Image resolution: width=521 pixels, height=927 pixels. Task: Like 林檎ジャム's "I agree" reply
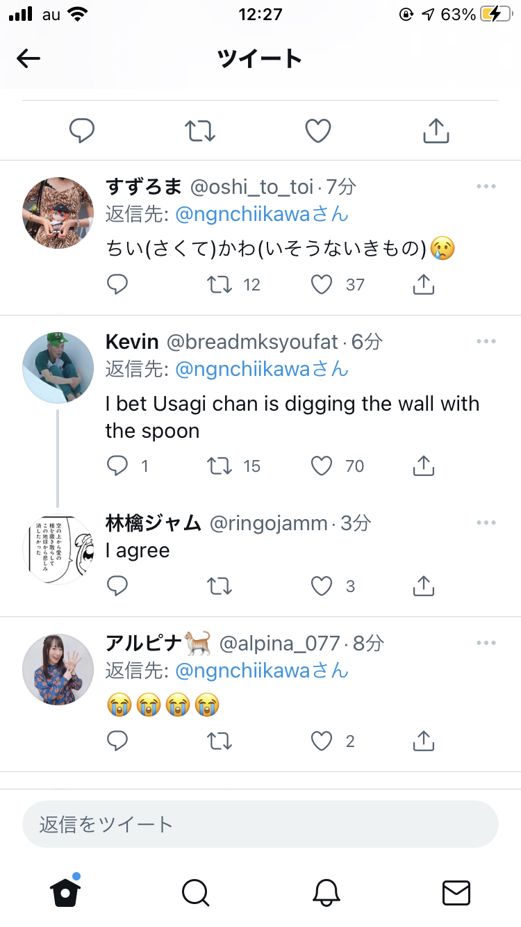click(322, 586)
